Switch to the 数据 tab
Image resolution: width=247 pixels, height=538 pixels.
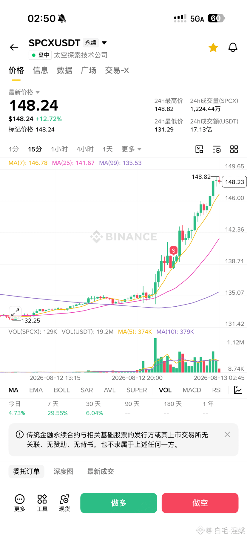tap(64, 70)
